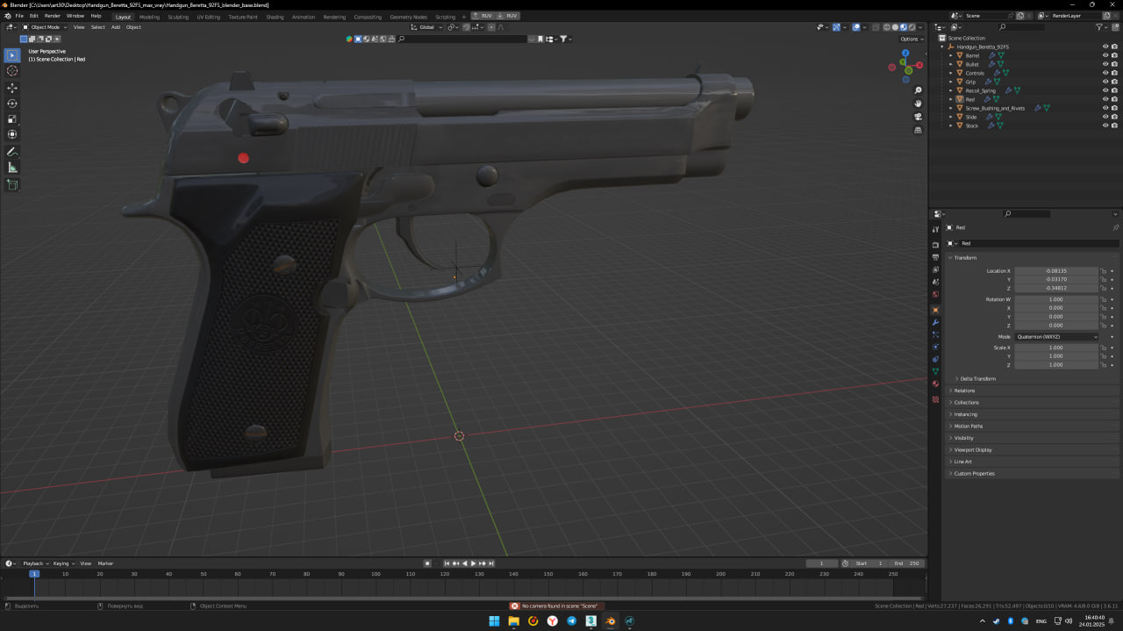
Task: Open the Physics properties tab
Action: click(935, 348)
